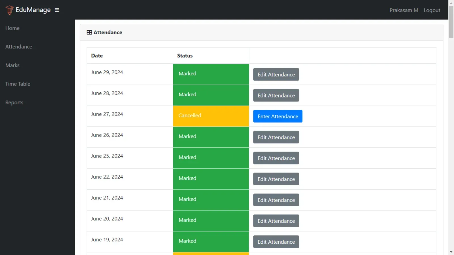Viewport: 454px width, 255px height.
Task: Open the Time Table page
Action: (x=18, y=84)
